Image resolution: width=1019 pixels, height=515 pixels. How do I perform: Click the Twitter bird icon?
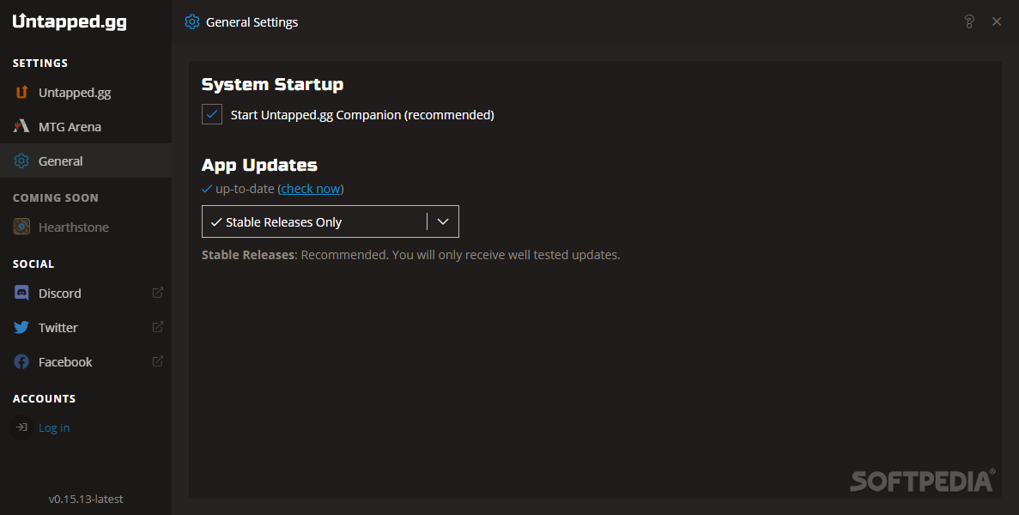pyautogui.click(x=21, y=327)
